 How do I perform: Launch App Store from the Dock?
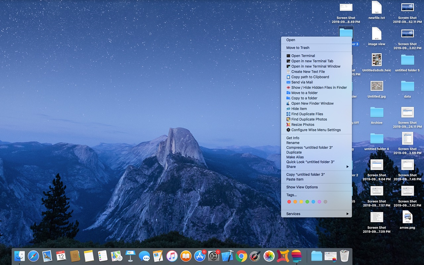pos(200,256)
